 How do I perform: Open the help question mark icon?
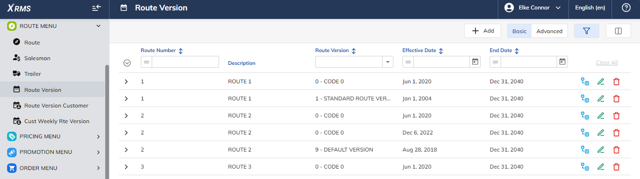pyautogui.click(x=626, y=8)
